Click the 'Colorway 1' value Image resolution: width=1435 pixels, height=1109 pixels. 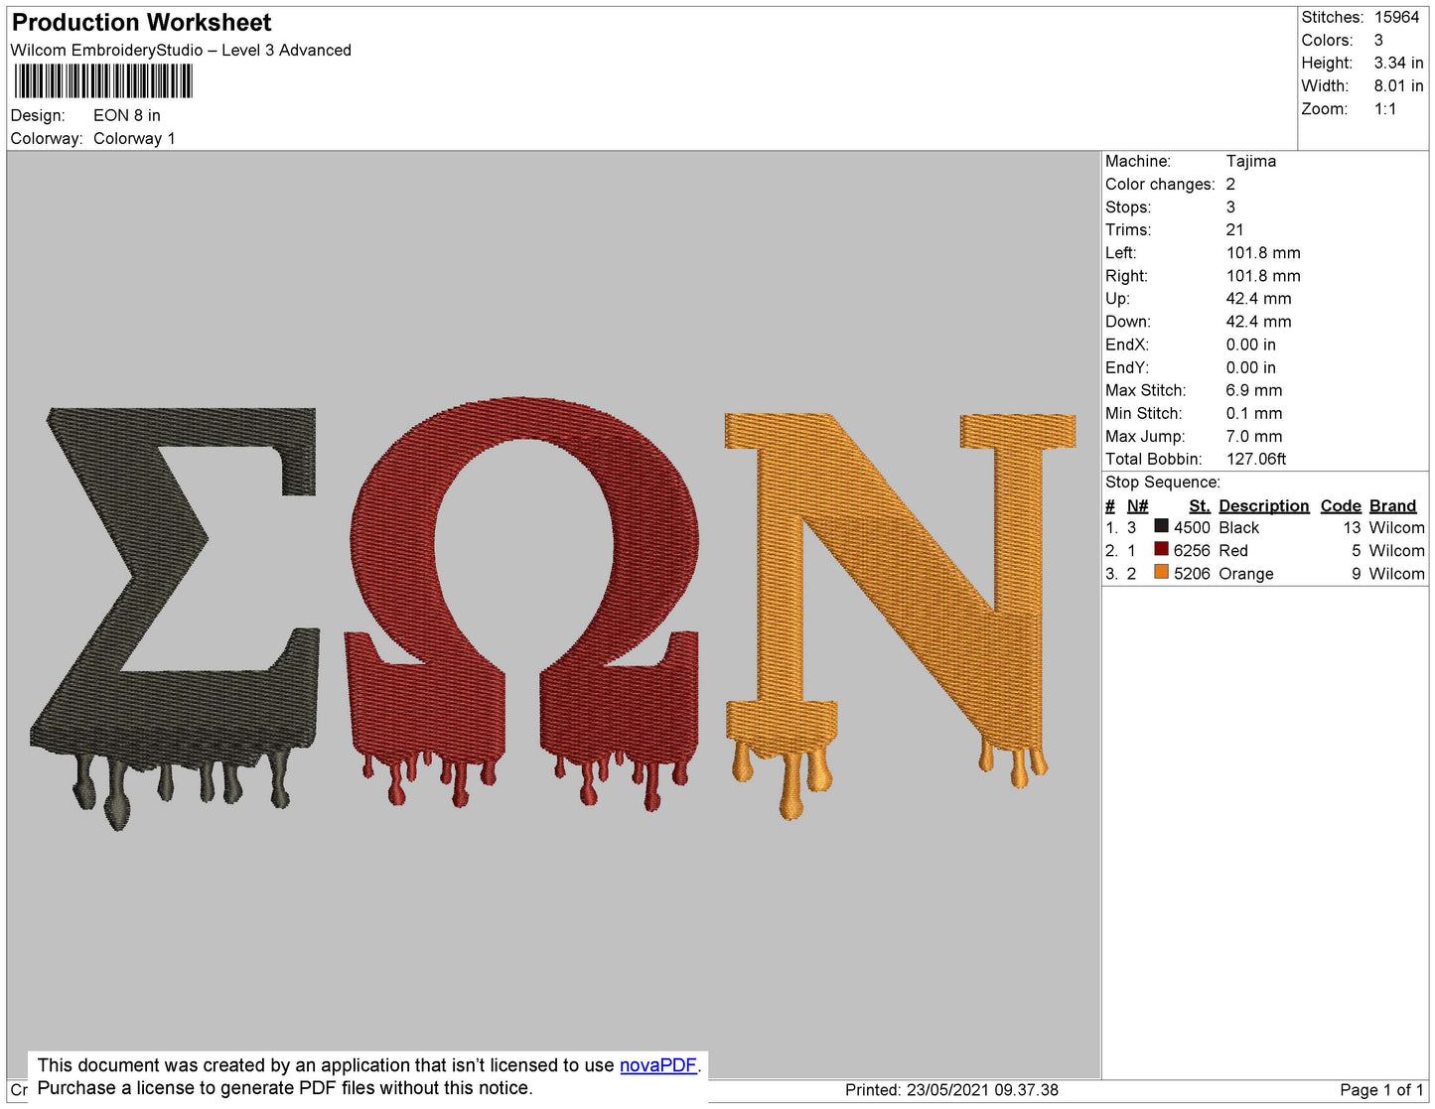(x=134, y=139)
